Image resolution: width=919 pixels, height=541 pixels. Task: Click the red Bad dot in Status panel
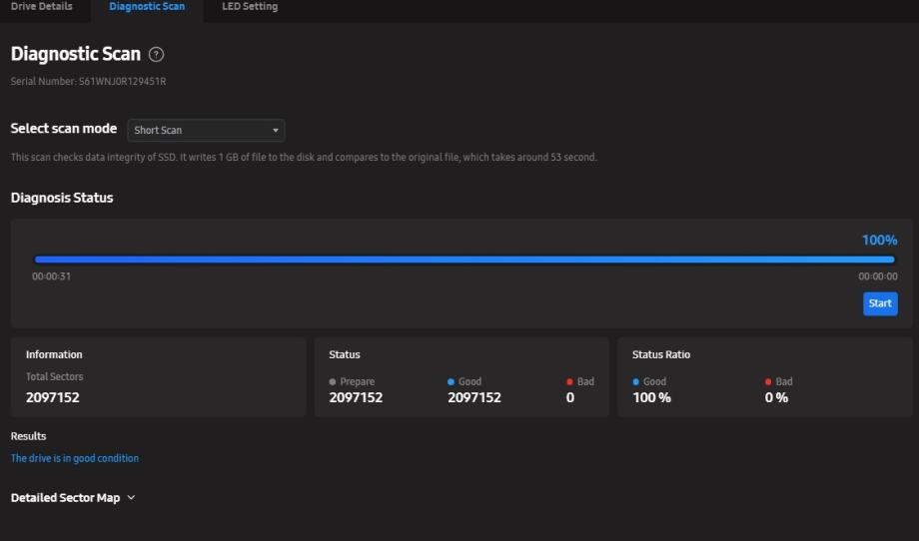pyautogui.click(x=569, y=381)
